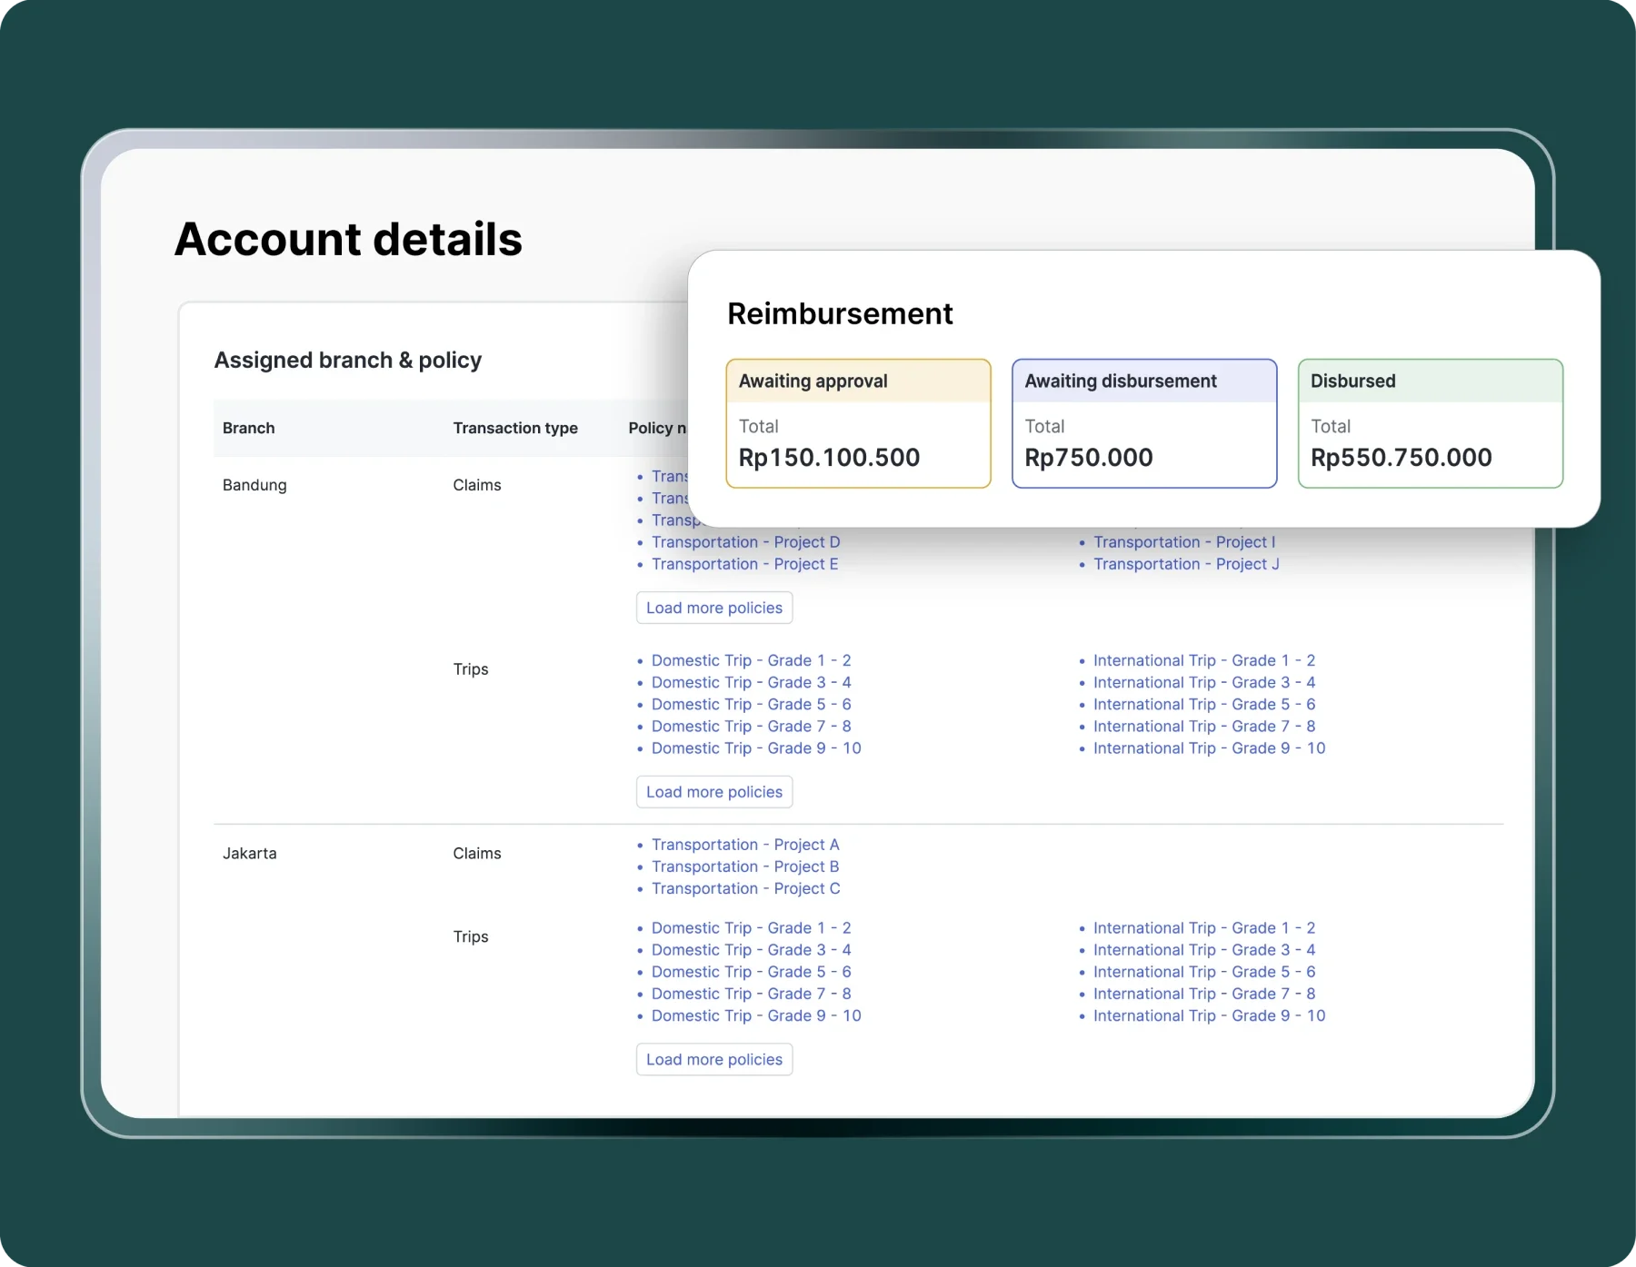1636x1267 pixels.
Task: Open Bandung's International Trip - Grade 9 - 10
Action: [1209, 748]
